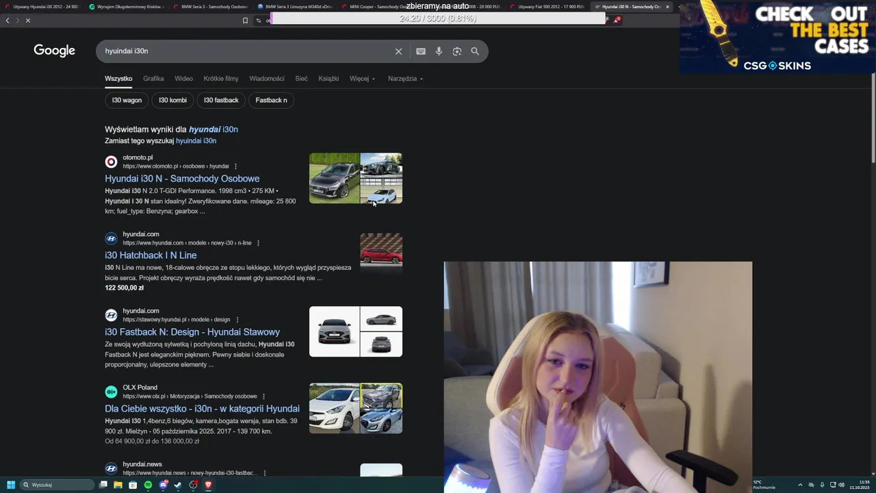876x493 pixels.
Task: Click microphone in-use tray icon
Action: click(x=822, y=485)
